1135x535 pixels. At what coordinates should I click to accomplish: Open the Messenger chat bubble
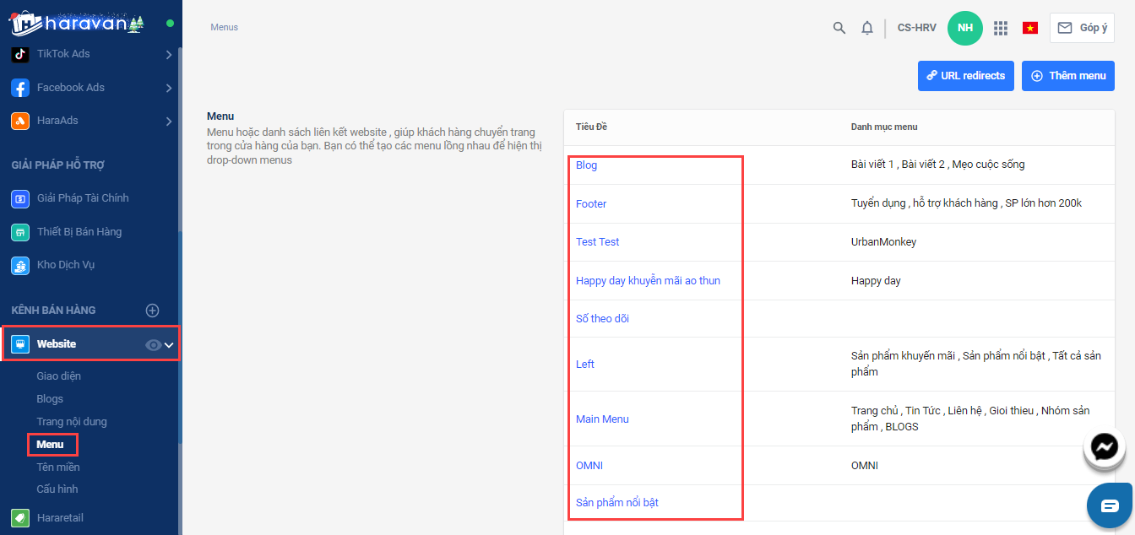pos(1105,446)
